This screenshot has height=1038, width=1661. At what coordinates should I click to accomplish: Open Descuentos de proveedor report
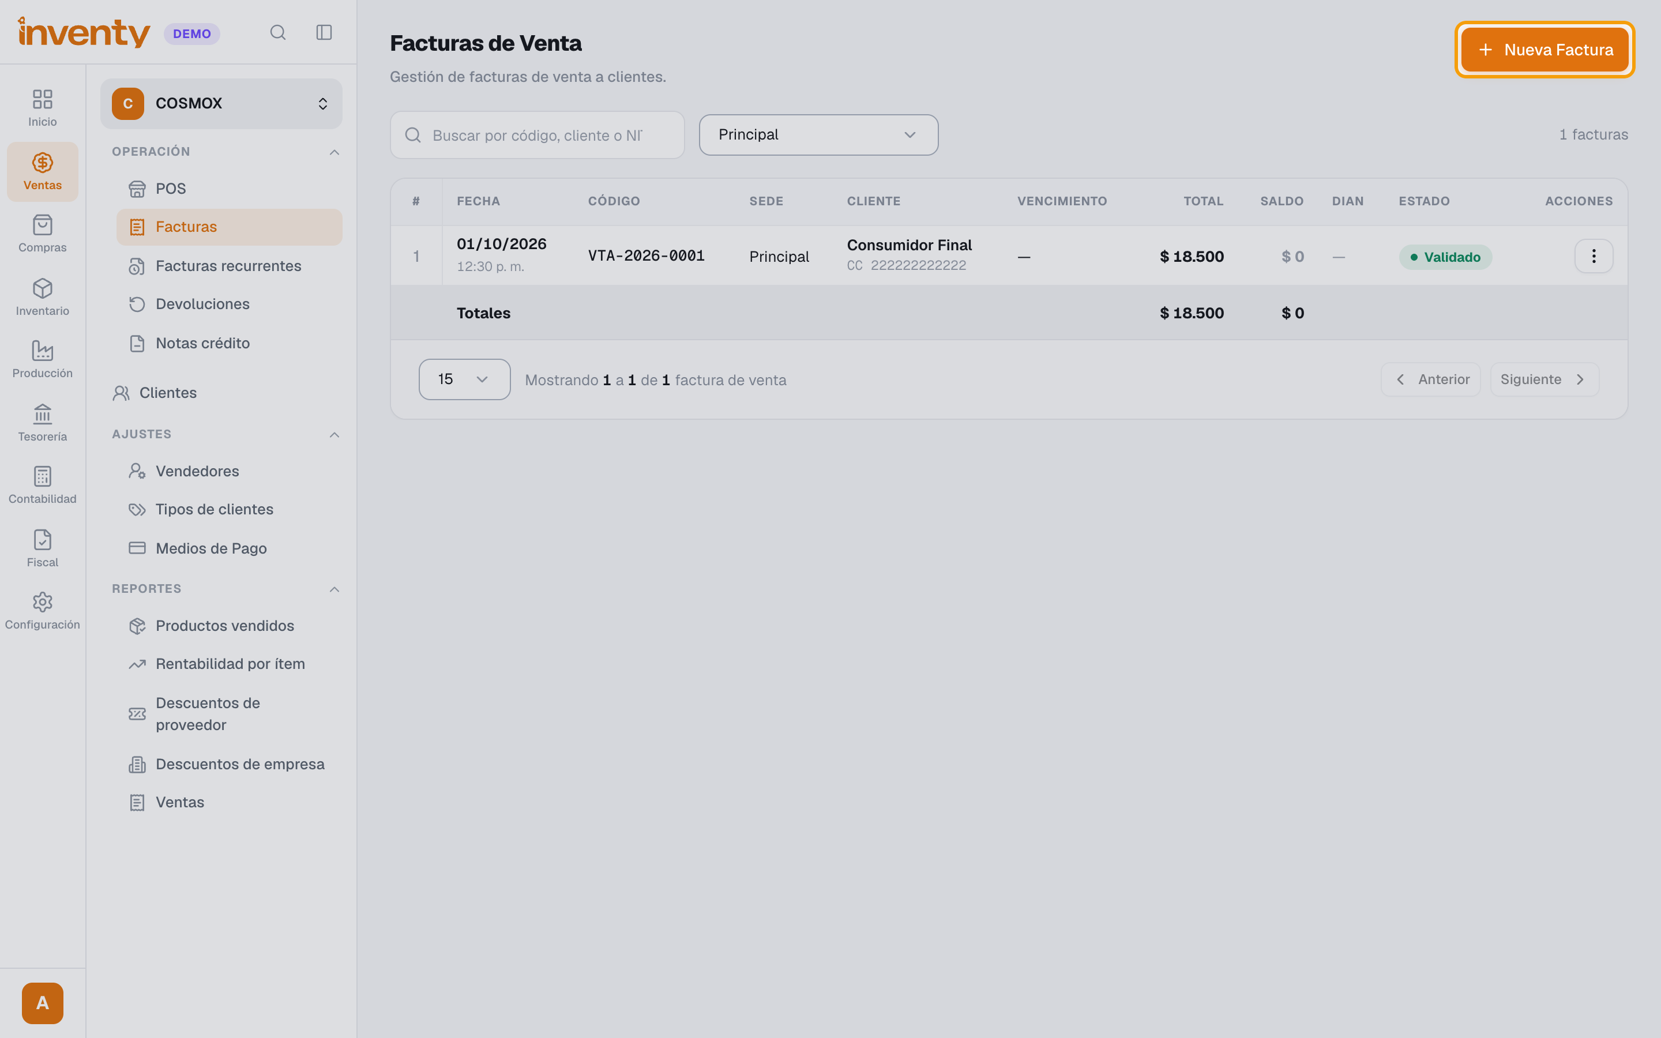click(x=229, y=714)
